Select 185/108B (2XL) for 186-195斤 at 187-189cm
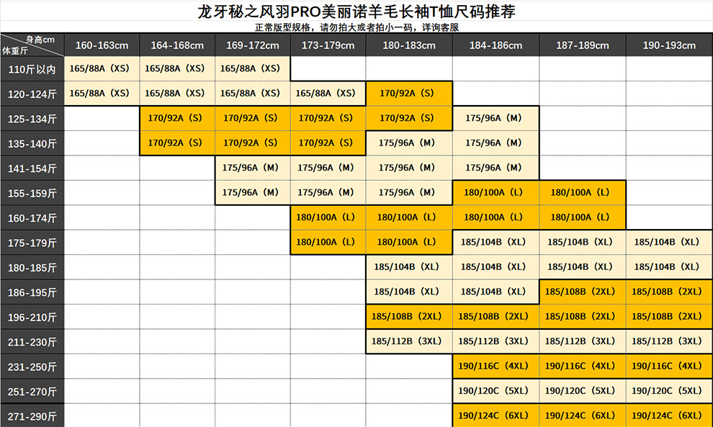 (x=583, y=292)
